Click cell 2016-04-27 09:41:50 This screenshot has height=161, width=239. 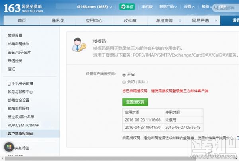coord(143,127)
